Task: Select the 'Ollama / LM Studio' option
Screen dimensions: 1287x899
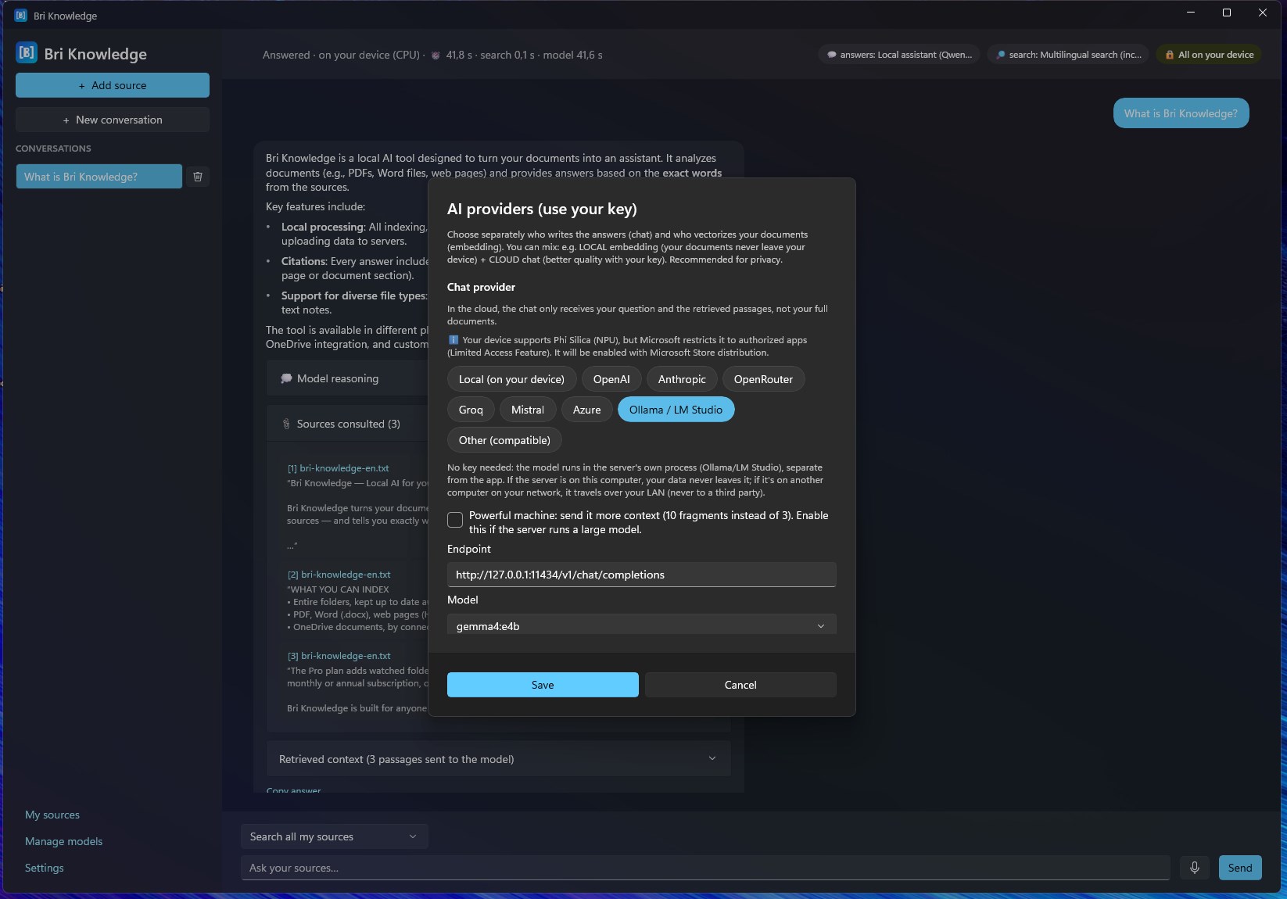Action: (676, 410)
